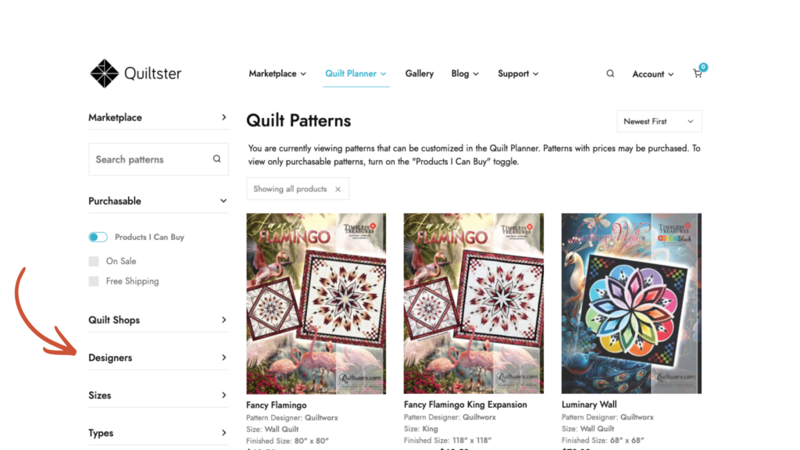Open site search magnifier in header
The width and height of the screenshot is (800, 450).
(x=610, y=73)
